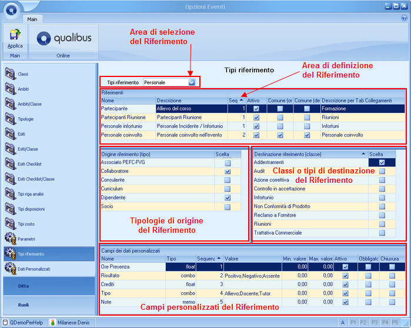411x328 pixels.
Task: Check Scelta for Riunioni destination
Action: tap(382, 225)
